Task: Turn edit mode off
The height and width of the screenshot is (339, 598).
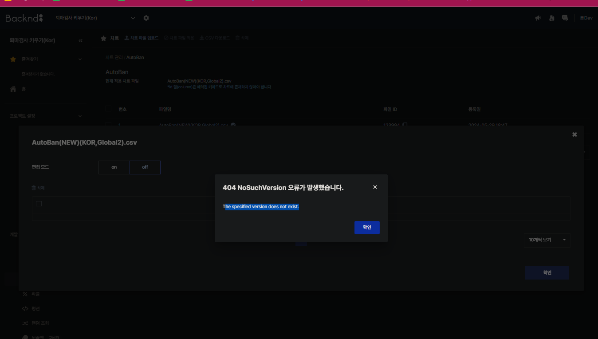Action: [x=145, y=167]
